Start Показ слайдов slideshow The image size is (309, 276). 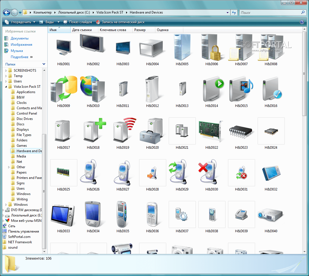pos(77,22)
